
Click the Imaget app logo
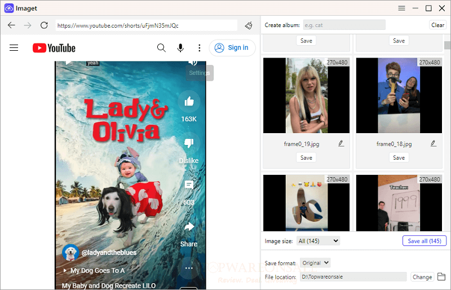click(x=9, y=8)
